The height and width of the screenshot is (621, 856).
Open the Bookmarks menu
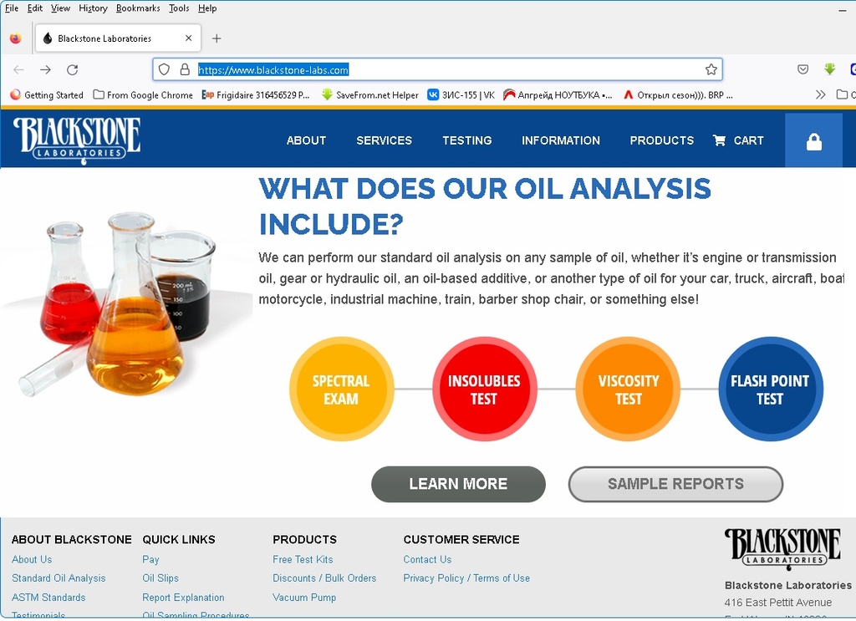tap(138, 8)
